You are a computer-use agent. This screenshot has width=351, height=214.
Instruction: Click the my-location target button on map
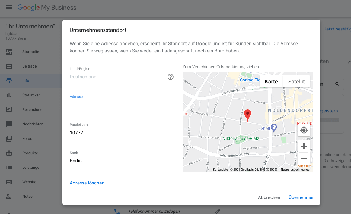point(304,130)
